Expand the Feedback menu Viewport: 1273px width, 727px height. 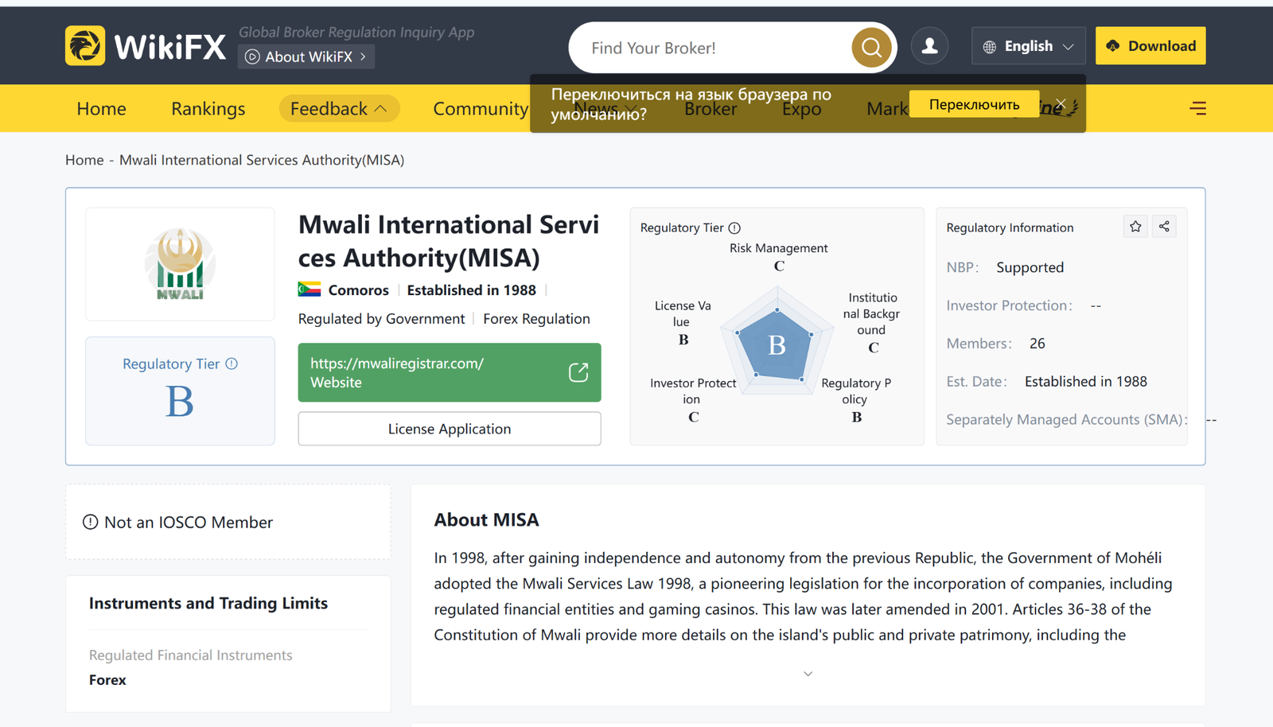339,108
